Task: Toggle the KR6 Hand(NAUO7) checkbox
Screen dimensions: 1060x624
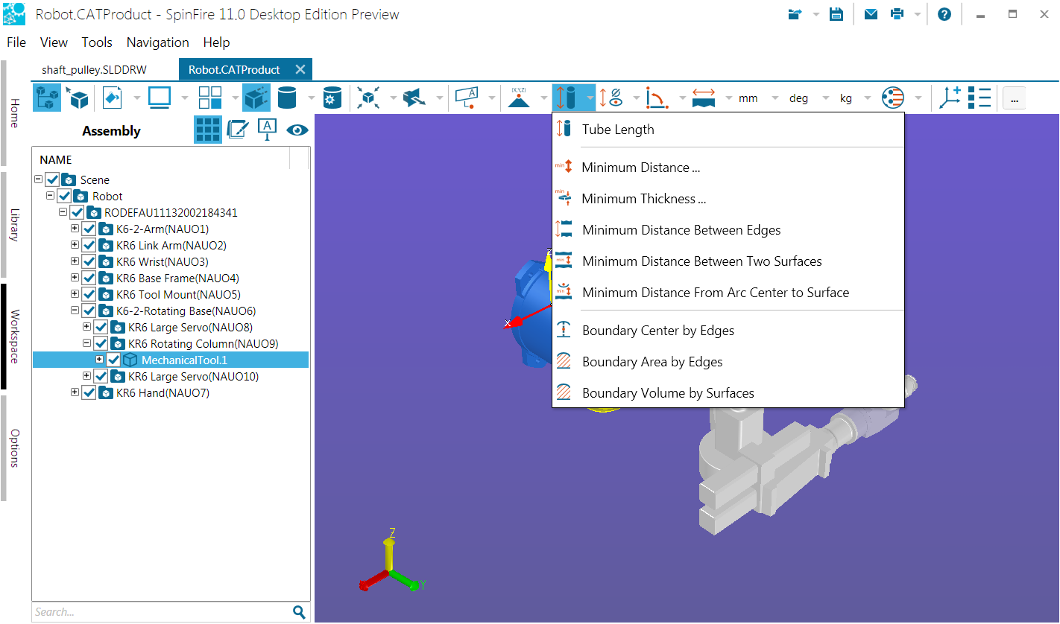Action: [89, 393]
